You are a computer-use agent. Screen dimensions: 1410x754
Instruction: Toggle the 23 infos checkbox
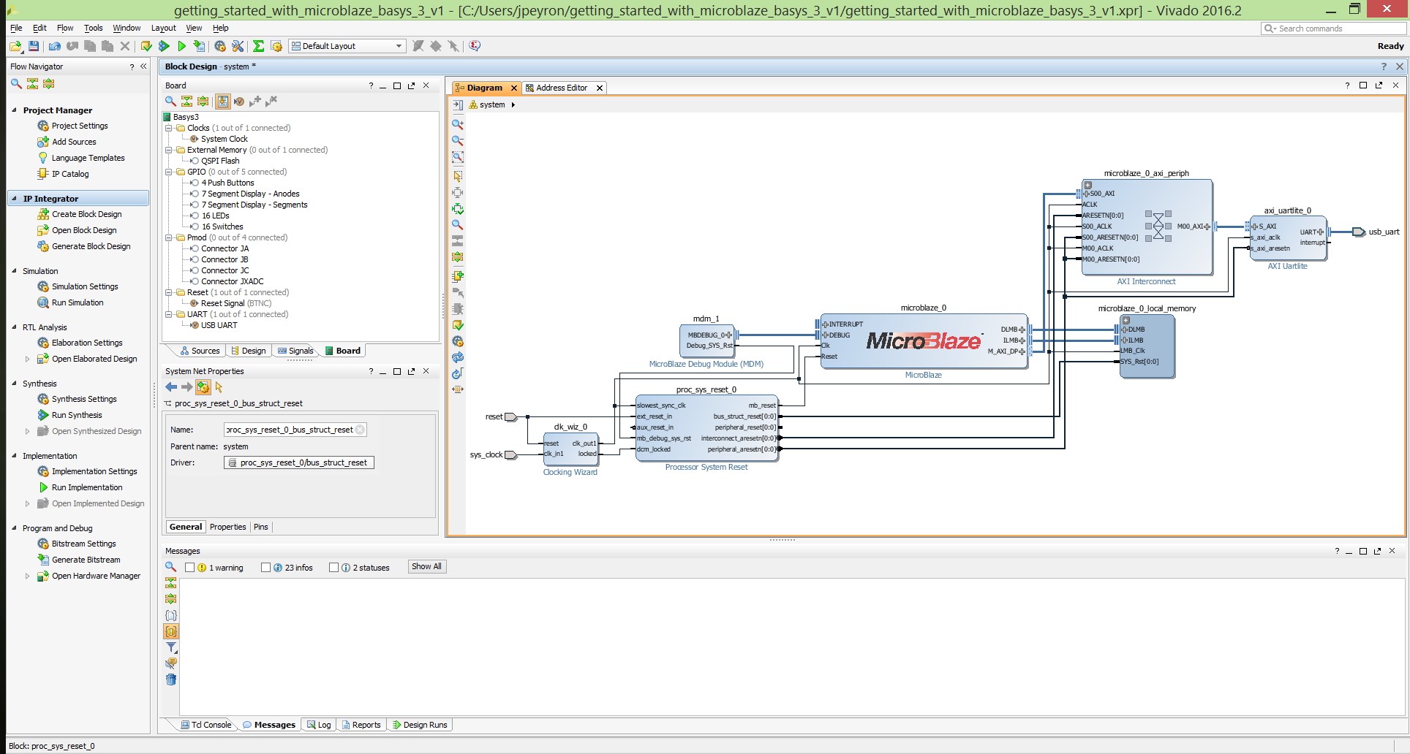pyautogui.click(x=266, y=568)
